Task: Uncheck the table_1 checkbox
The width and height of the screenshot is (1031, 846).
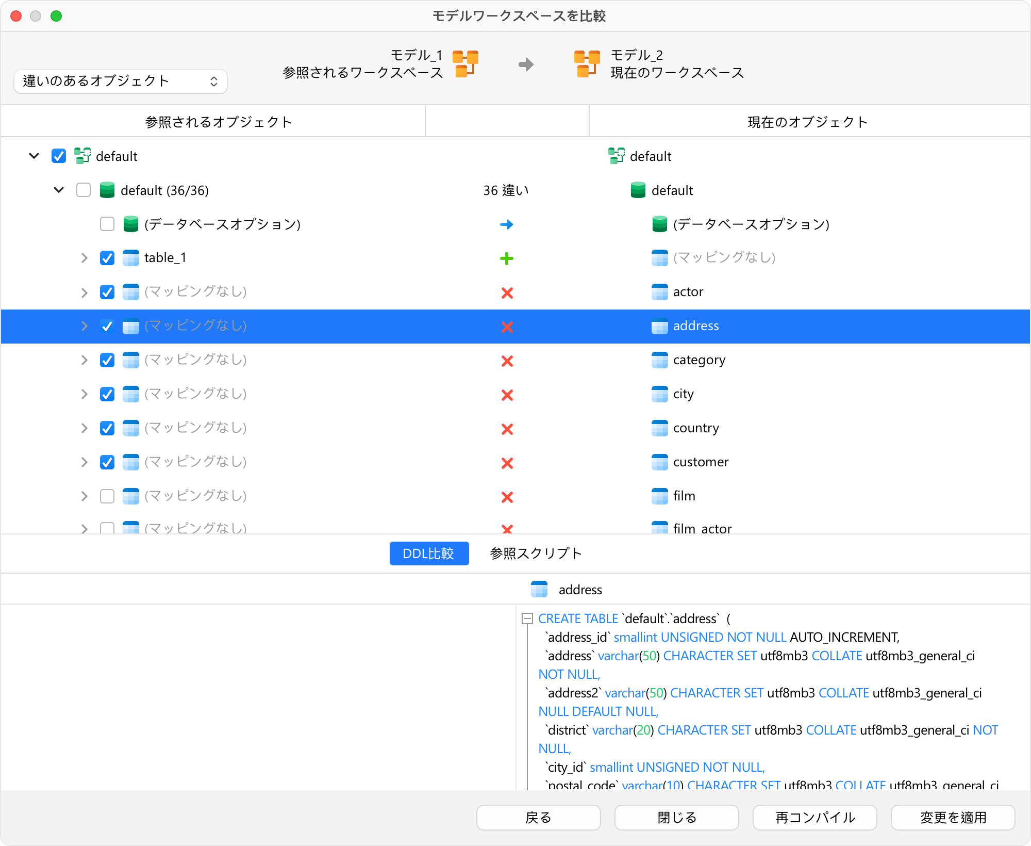Action: coord(107,258)
